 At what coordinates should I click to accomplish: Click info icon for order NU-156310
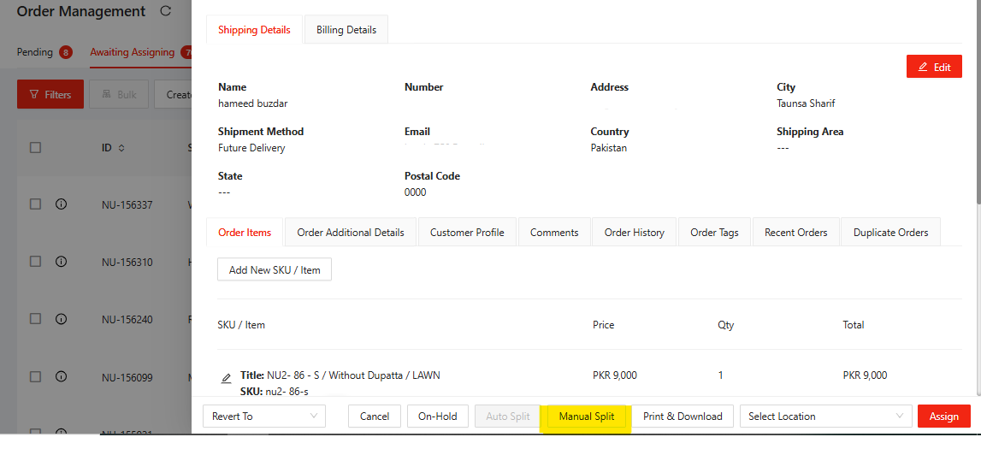62,262
